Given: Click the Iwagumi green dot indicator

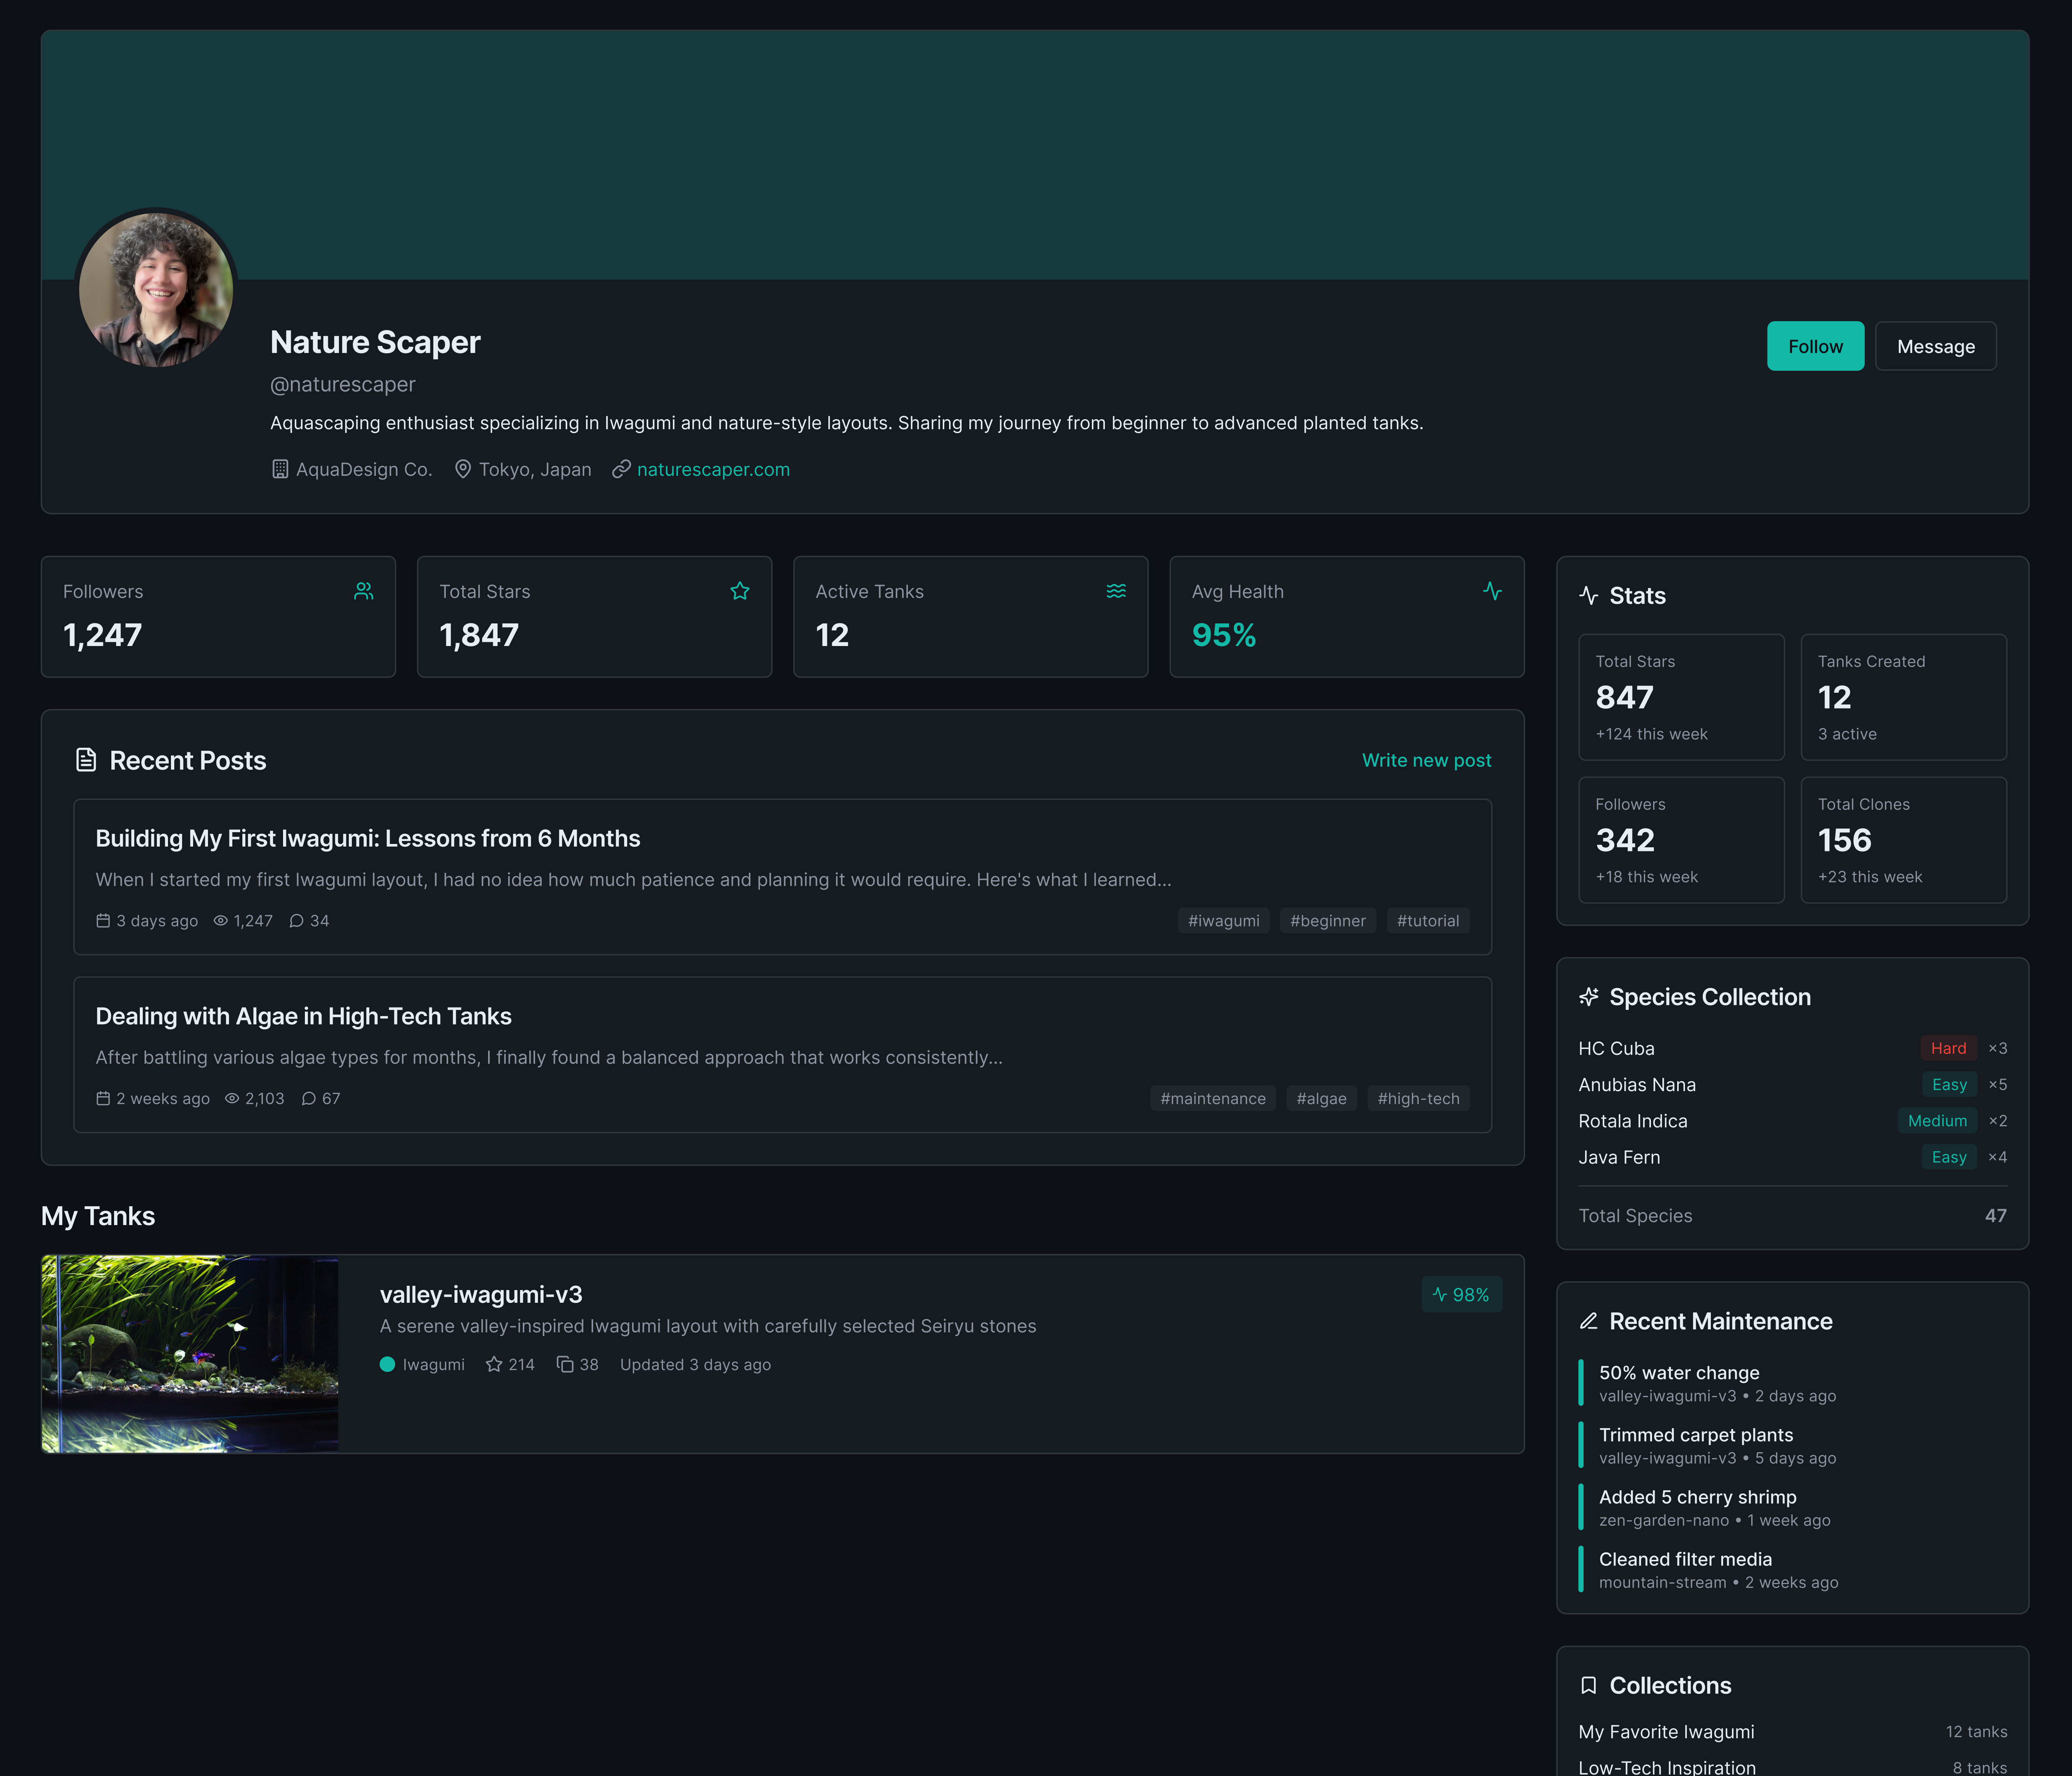Looking at the screenshot, I should click(x=388, y=1364).
